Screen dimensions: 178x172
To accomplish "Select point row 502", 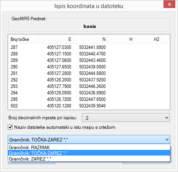I will [x=89, y=106].
